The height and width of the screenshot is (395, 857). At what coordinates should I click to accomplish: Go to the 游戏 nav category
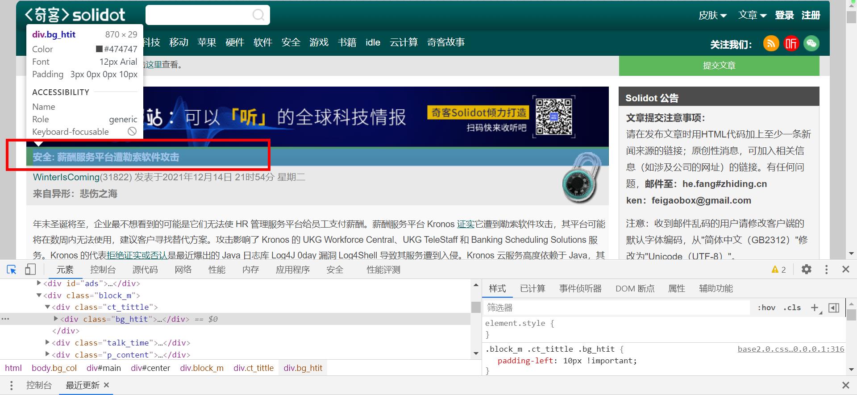(319, 42)
